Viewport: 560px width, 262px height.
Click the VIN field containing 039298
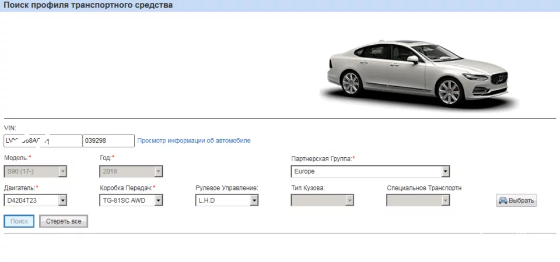108,141
